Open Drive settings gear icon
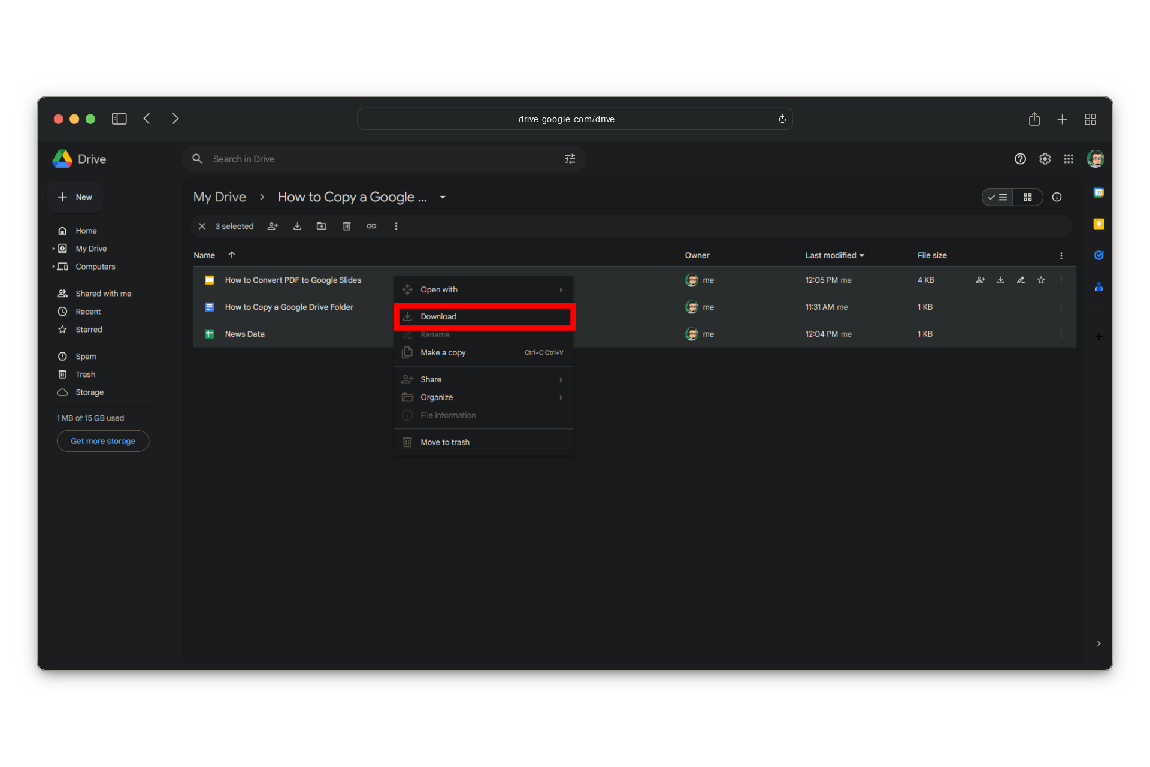Screen dimensions: 1150x767 [x=1045, y=159]
